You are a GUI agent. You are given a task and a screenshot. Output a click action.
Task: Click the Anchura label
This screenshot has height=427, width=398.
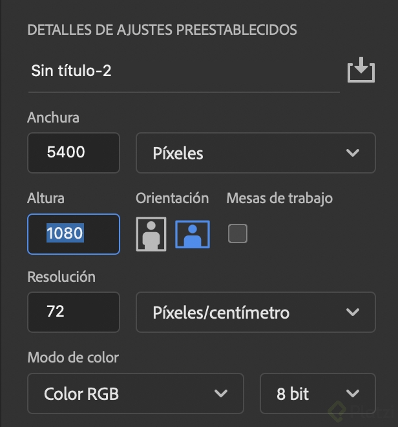point(54,117)
